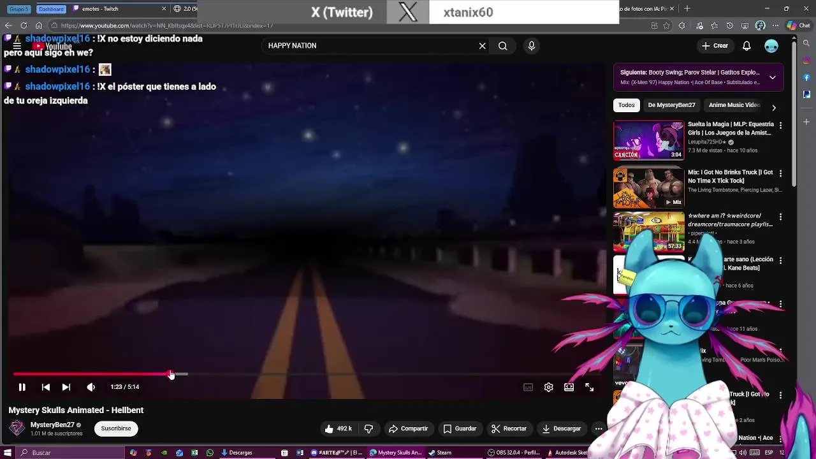Go back in browser history
Image resolution: width=816 pixels, height=459 pixels.
(8, 25)
